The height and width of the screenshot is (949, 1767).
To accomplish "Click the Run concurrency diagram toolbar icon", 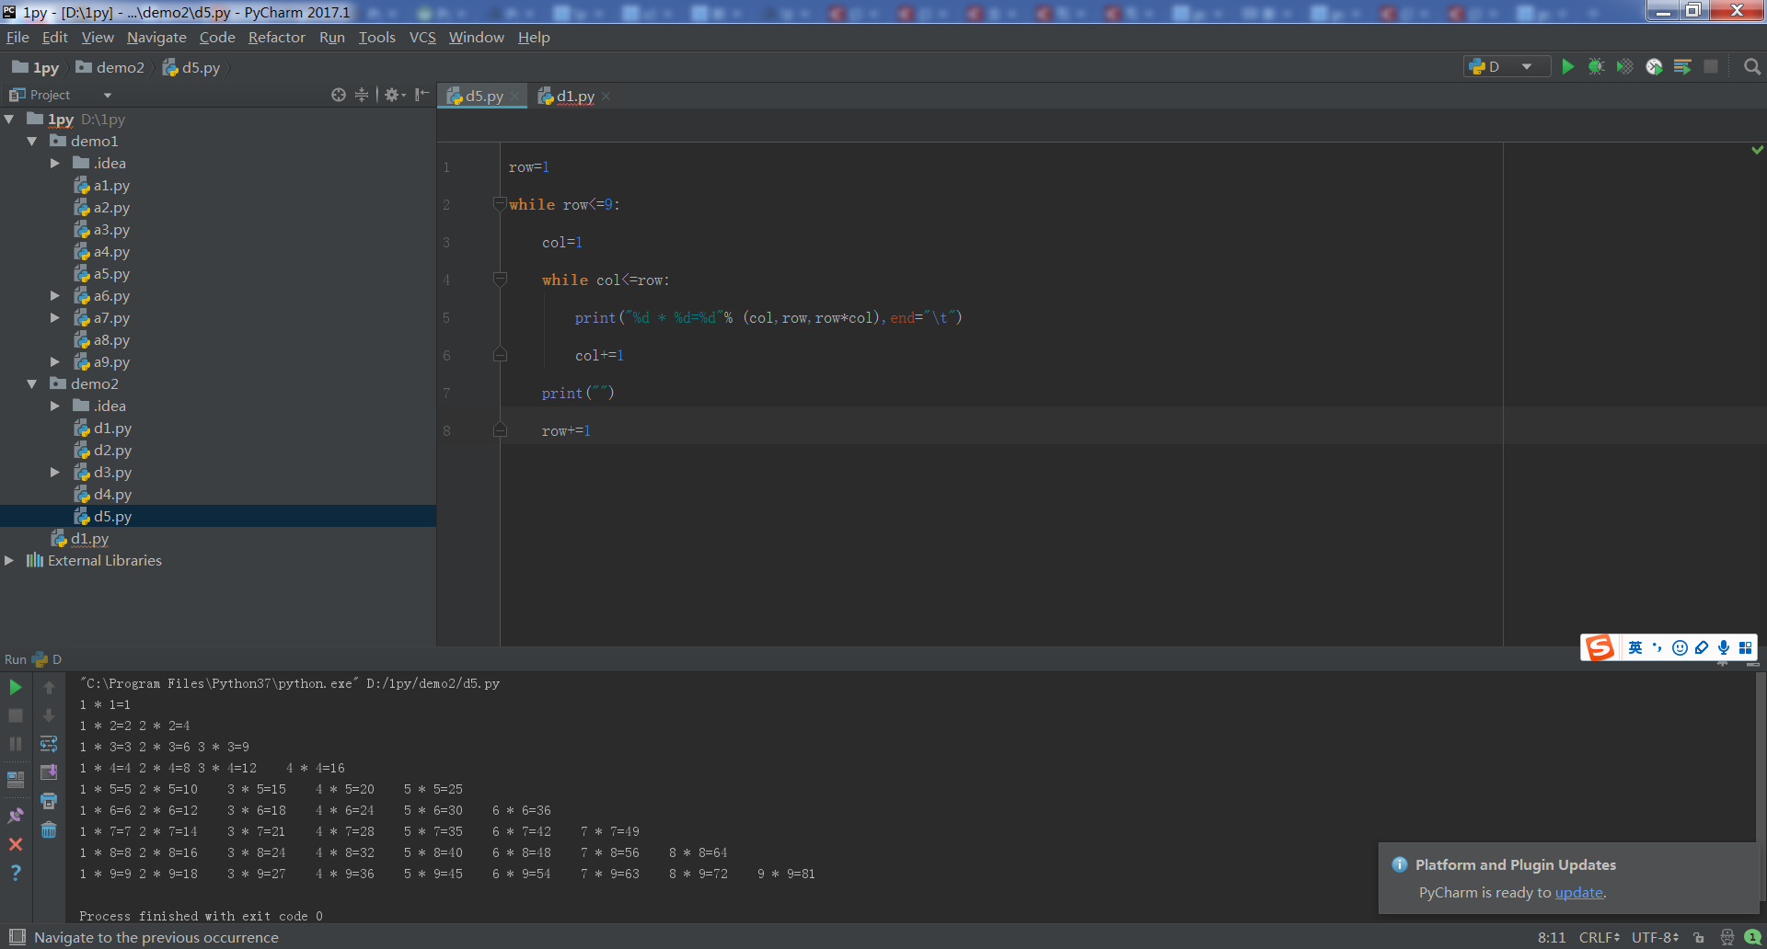I will [1682, 66].
